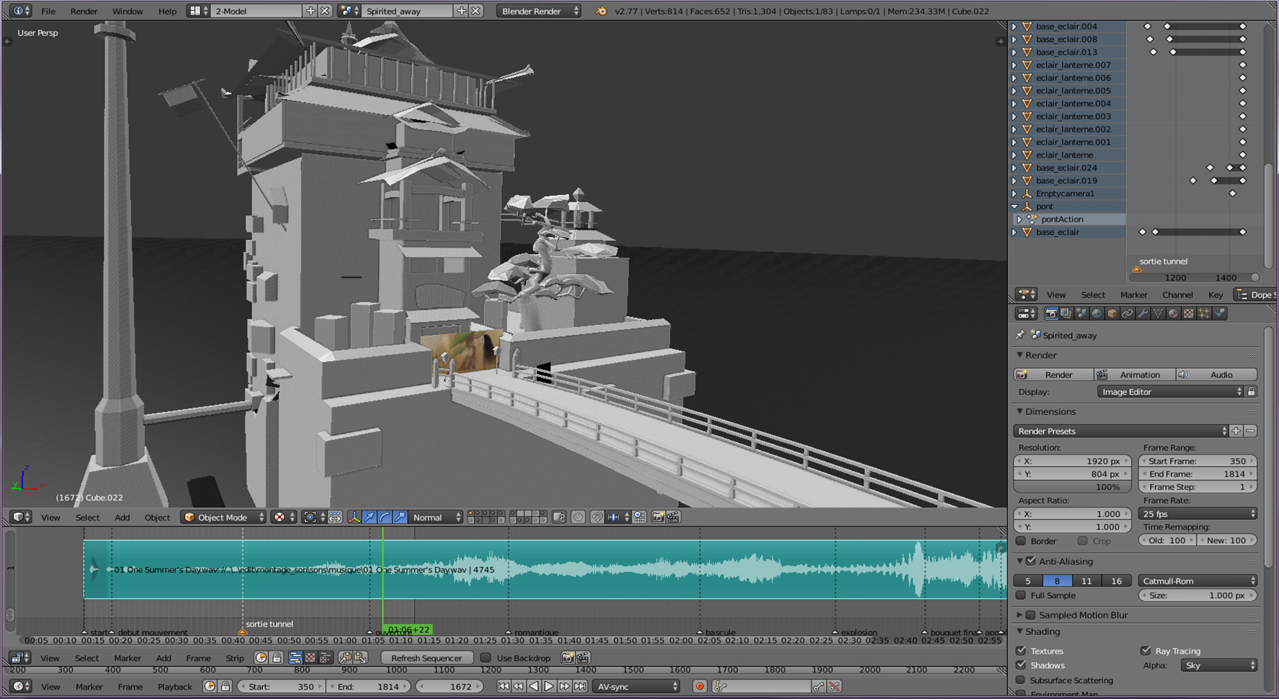This screenshot has height=699, width=1279.
Task: Open the AV-sync dropdown
Action: click(x=636, y=686)
